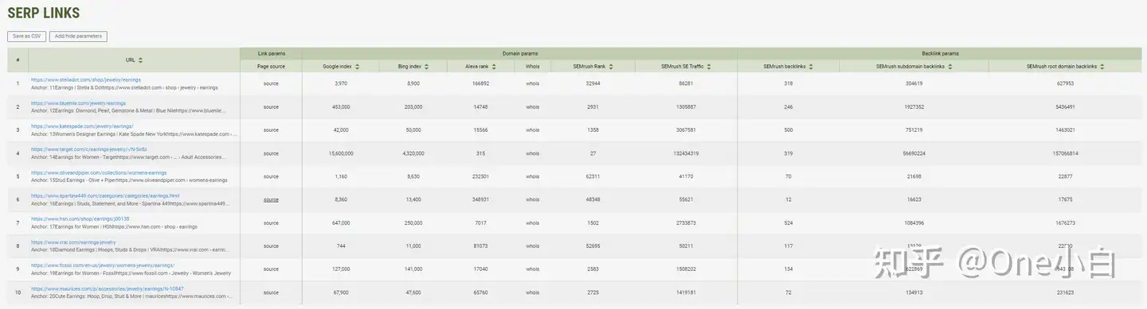View page source for vrai.com row
Viewport: 1147px width, 309px height.
pos(271,245)
